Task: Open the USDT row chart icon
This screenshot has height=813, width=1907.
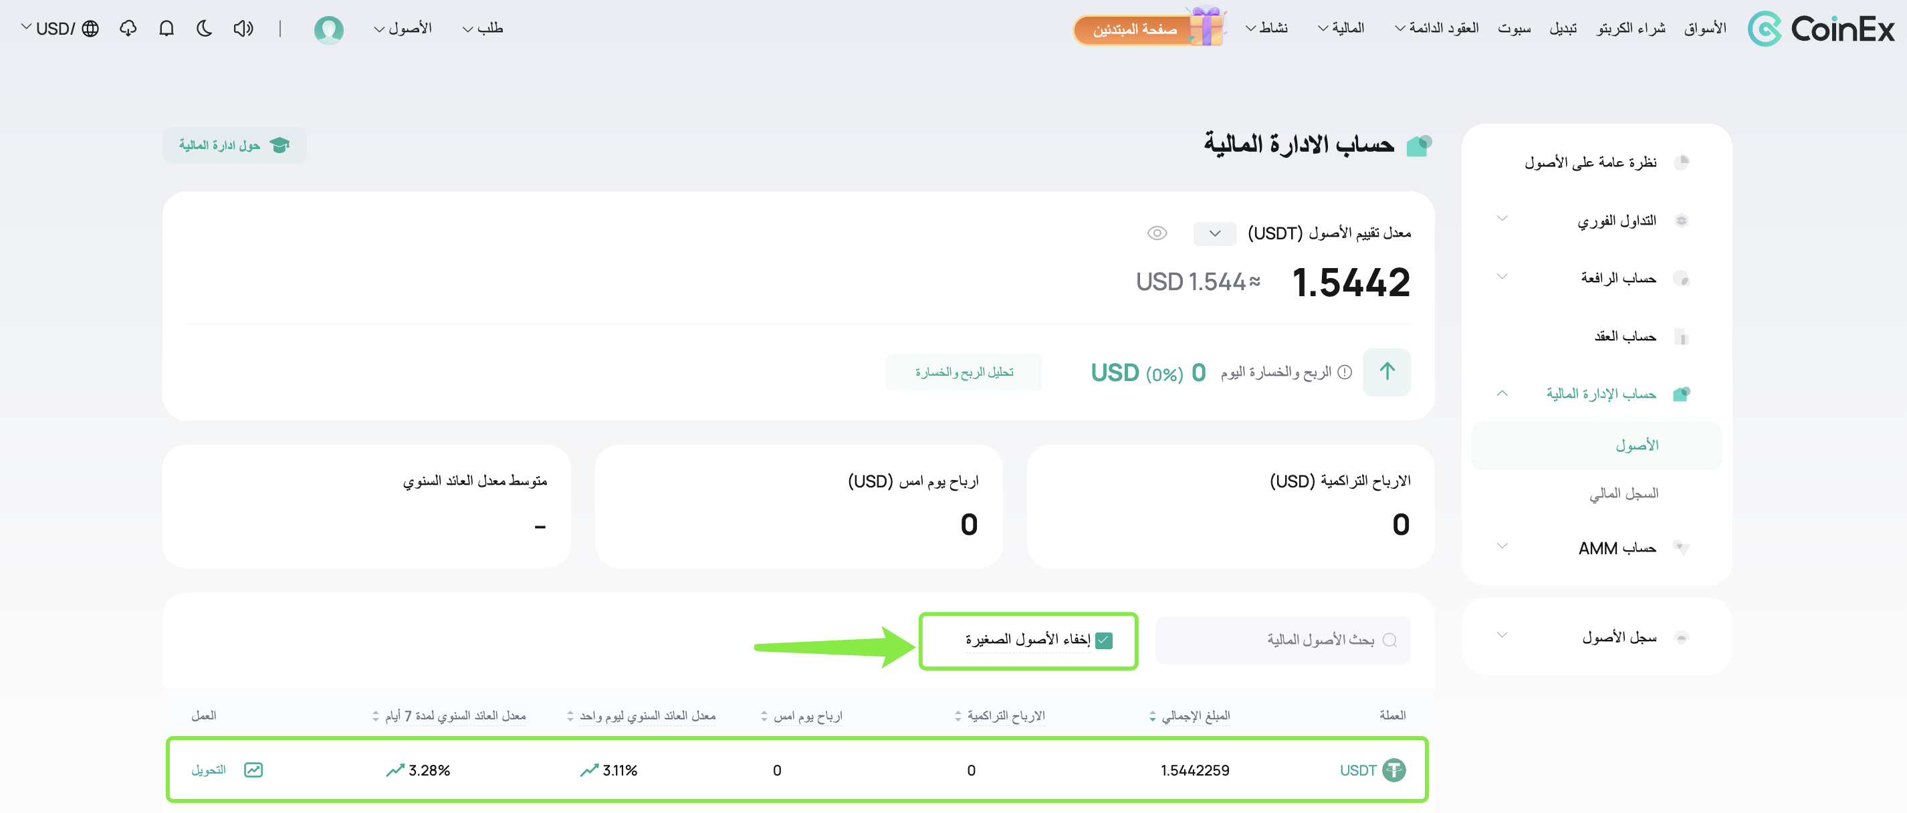Action: pos(253,770)
